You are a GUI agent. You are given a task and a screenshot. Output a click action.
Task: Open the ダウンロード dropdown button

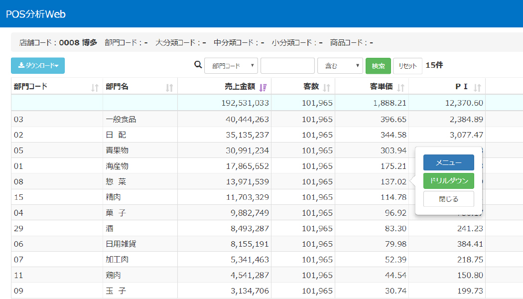point(38,66)
